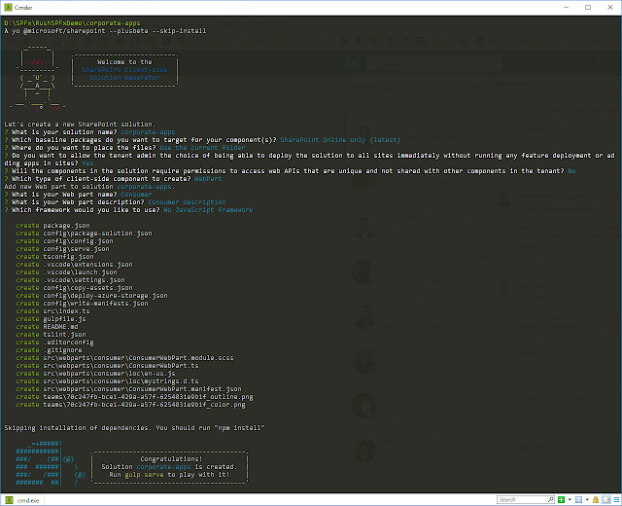
Task: Click the magnifier icon in Search box
Action: [551, 499]
